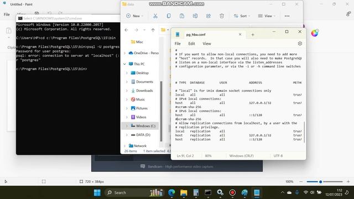Collapse the This PC tree node

(x=124, y=64)
